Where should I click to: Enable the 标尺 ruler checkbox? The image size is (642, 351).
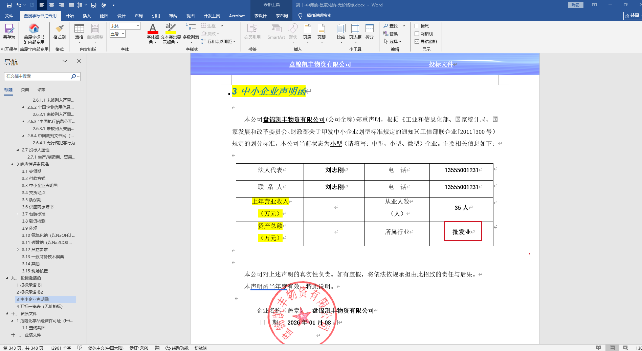[x=417, y=26]
